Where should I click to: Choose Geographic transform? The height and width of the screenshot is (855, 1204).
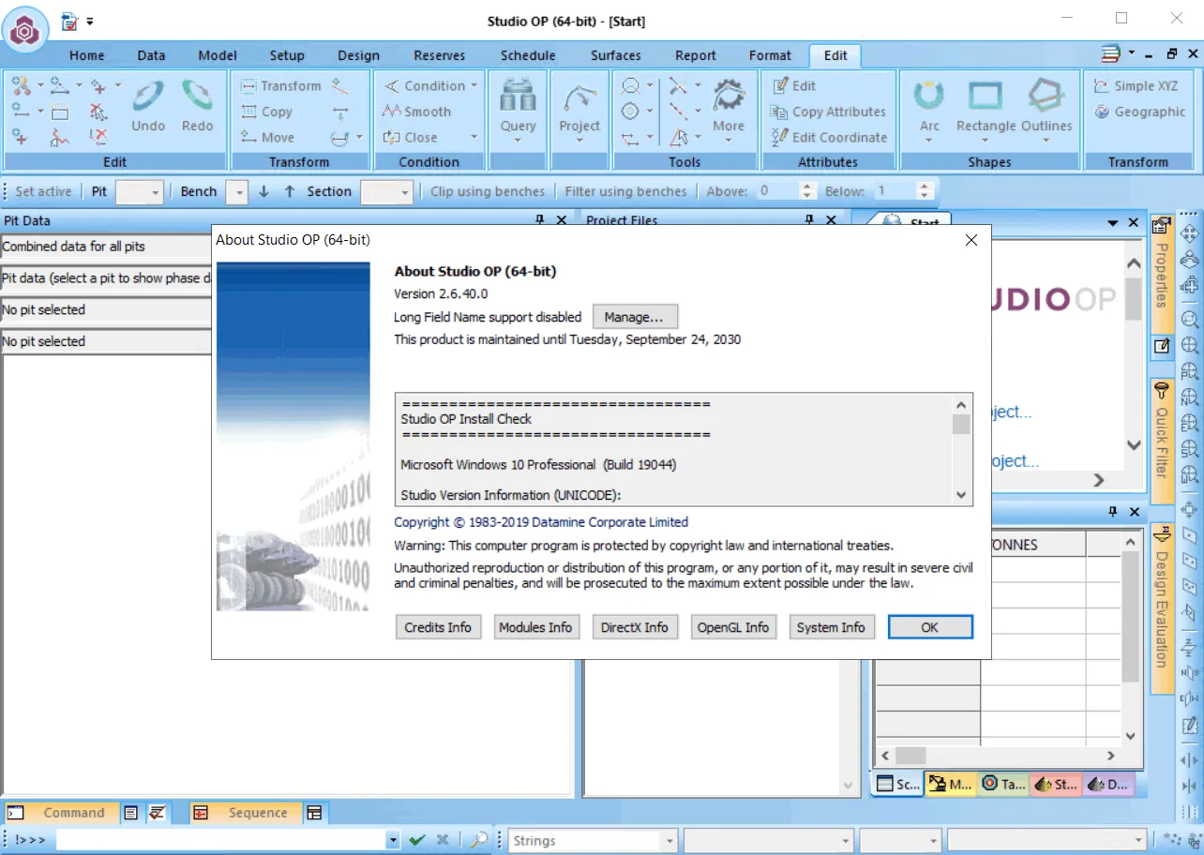(1139, 112)
